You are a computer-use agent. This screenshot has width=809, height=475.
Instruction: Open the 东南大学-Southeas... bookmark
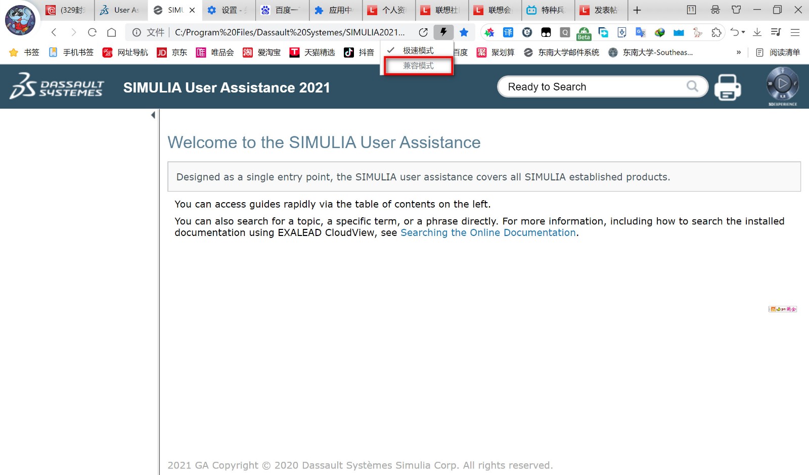point(650,53)
